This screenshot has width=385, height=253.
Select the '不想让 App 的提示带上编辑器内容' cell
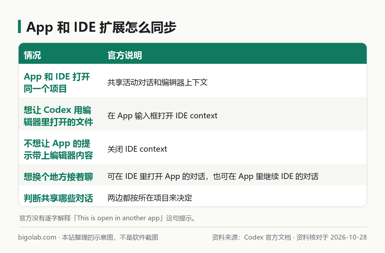(x=58, y=149)
